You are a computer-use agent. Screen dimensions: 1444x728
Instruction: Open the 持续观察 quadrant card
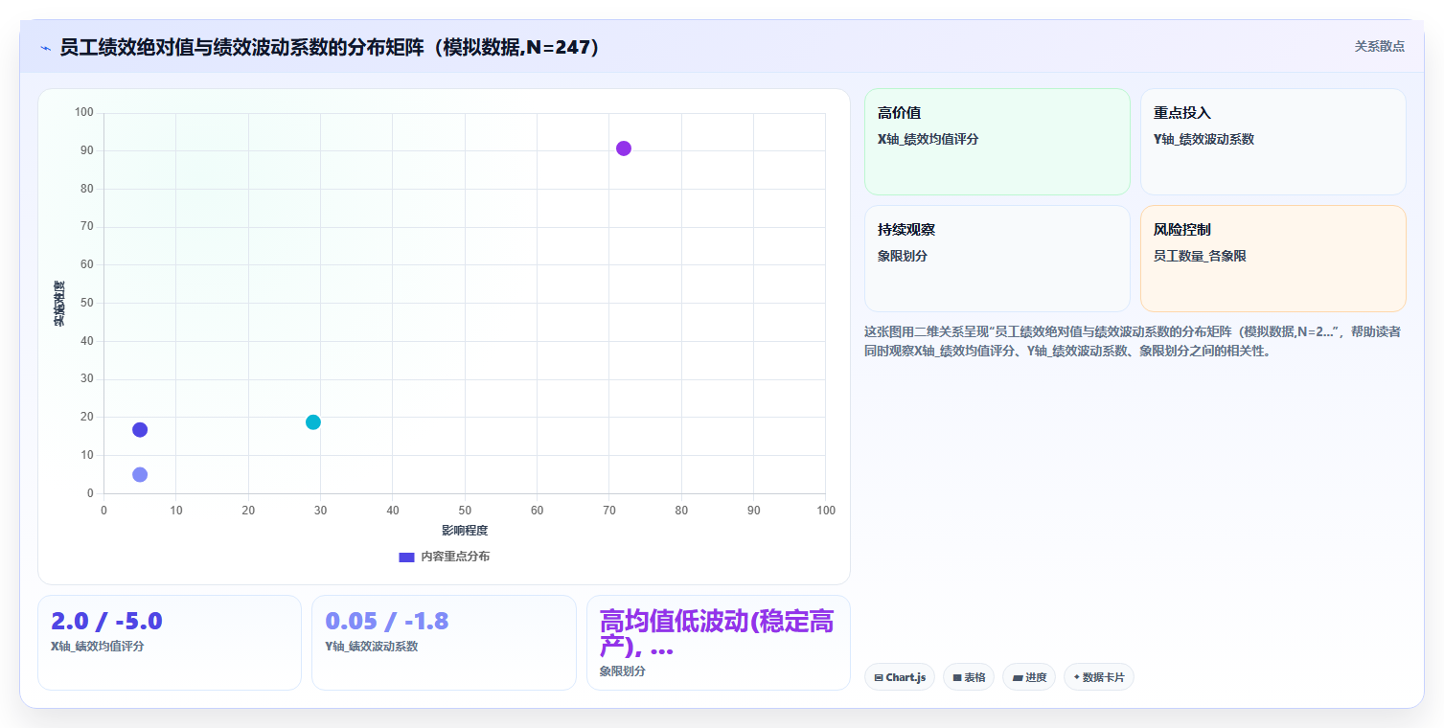[997, 259]
